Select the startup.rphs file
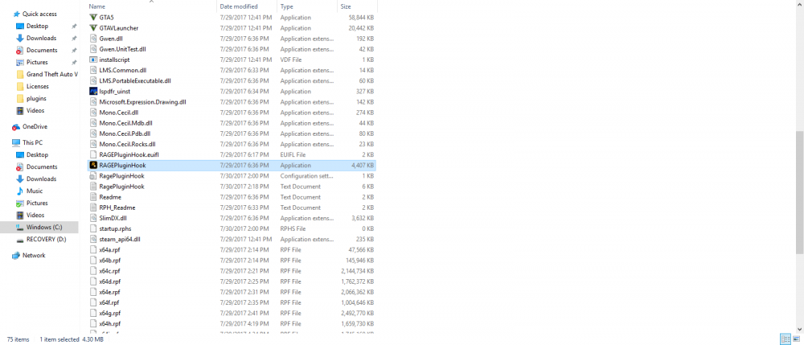Image resolution: width=804 pixels, height=345 pixels. (x=115, y=228)
